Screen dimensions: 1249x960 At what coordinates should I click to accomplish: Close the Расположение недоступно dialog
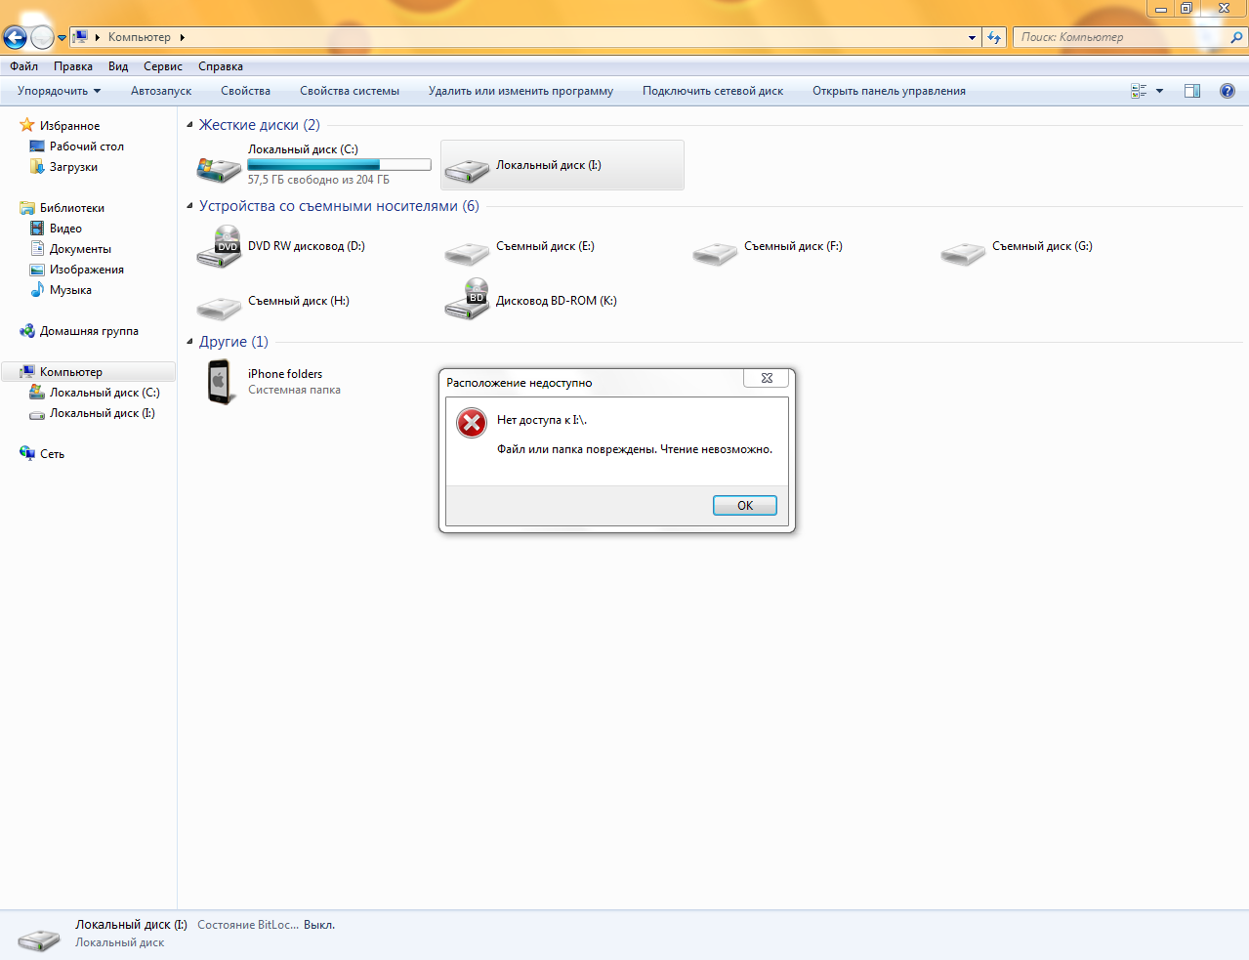click(767, 378)
